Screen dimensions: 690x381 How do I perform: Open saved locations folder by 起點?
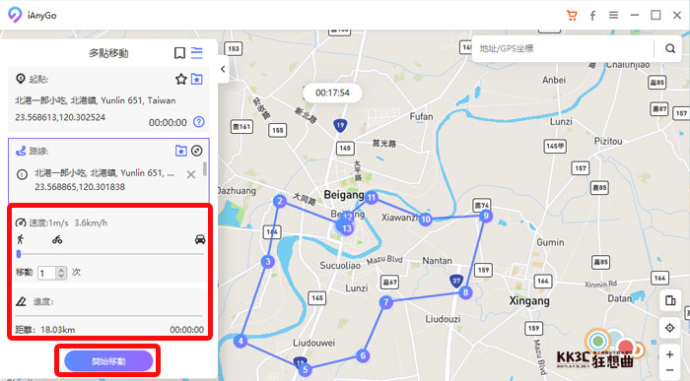tap(197, 79)
